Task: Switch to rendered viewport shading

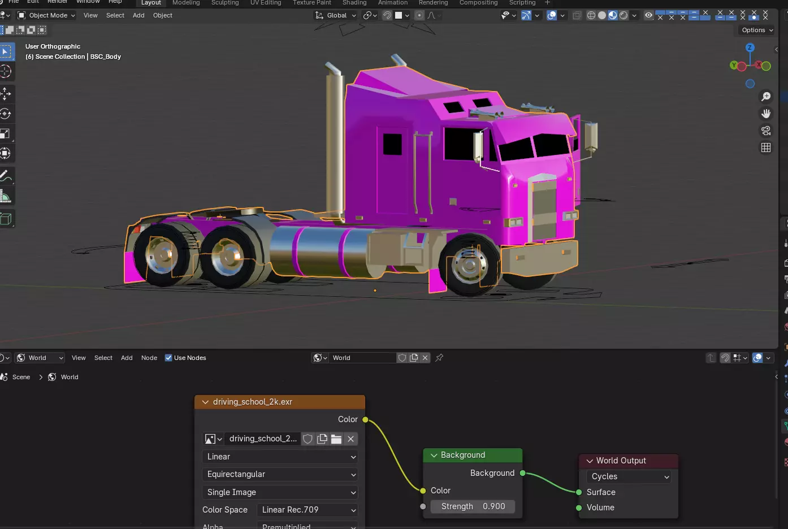Action: [624, 15]
